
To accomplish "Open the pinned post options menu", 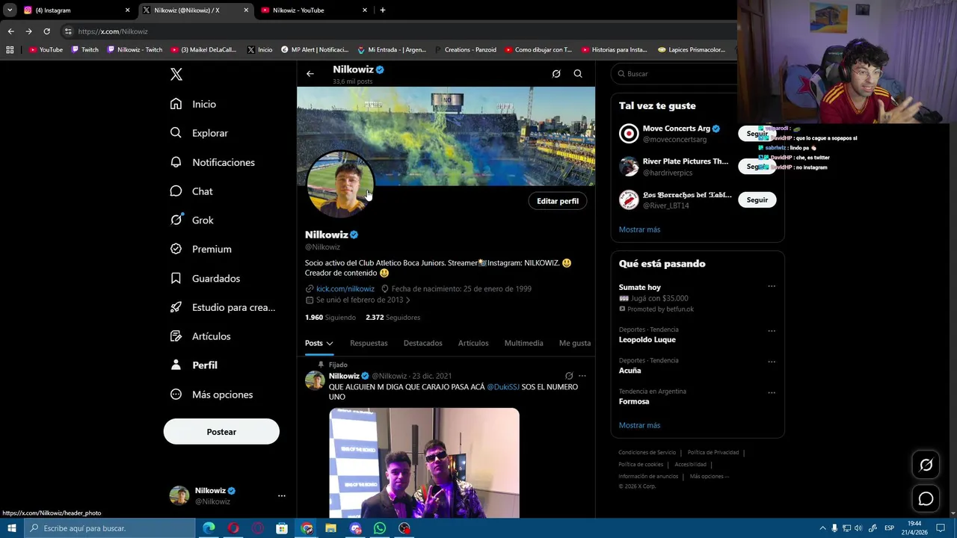I will [582, 376].
